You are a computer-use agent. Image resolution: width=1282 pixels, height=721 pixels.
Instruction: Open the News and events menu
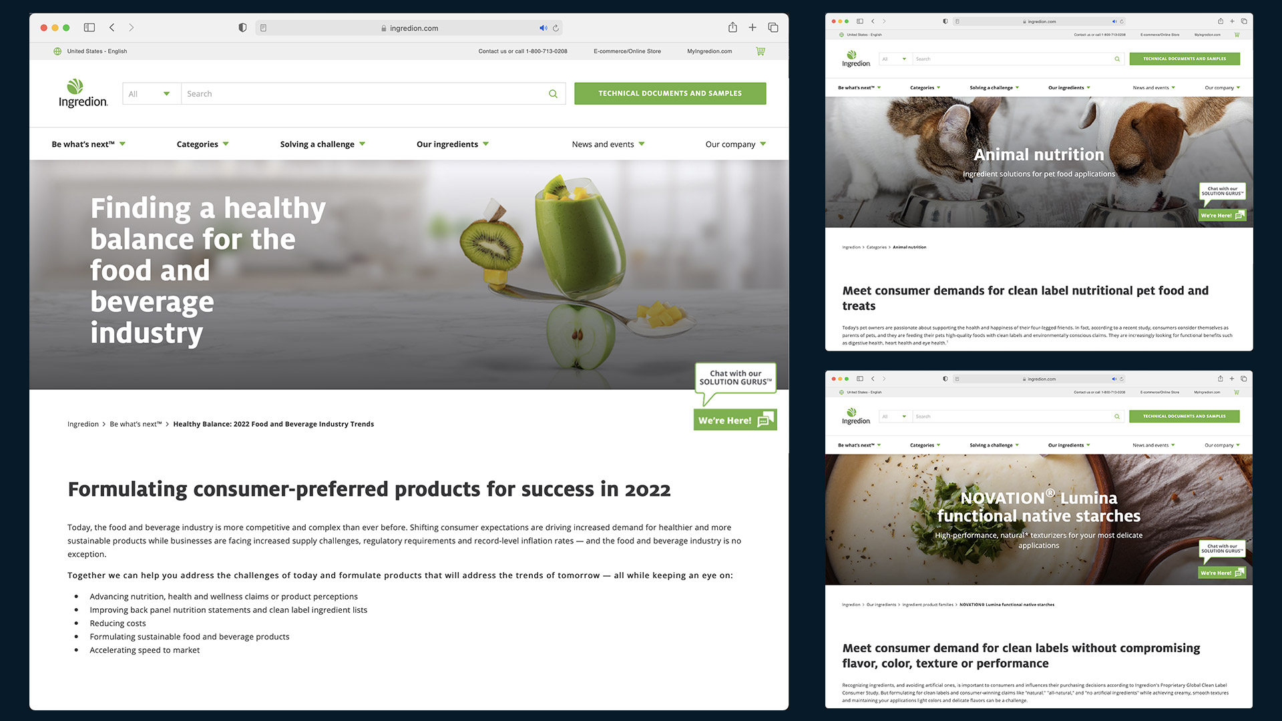[608, 144]
